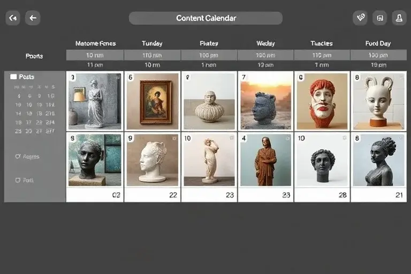This screenshot has width=411, height=274.
Task: Click the tag icon in top-right toolbar
Action: pyautogui.click(x=360, y=18)
